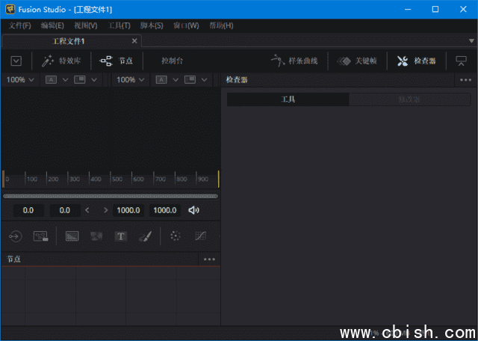
Task: Open the 样条曲线 spline editor
Action: 294,61
